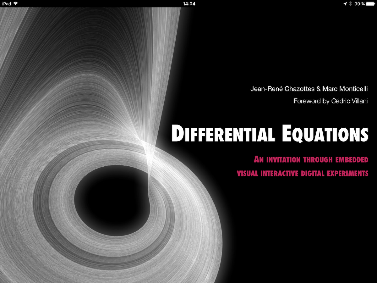Screen dimensions: 377x283
Task: Tap the subtitle line visual interactive digital experiments
Action: click(x=303, y=173)
